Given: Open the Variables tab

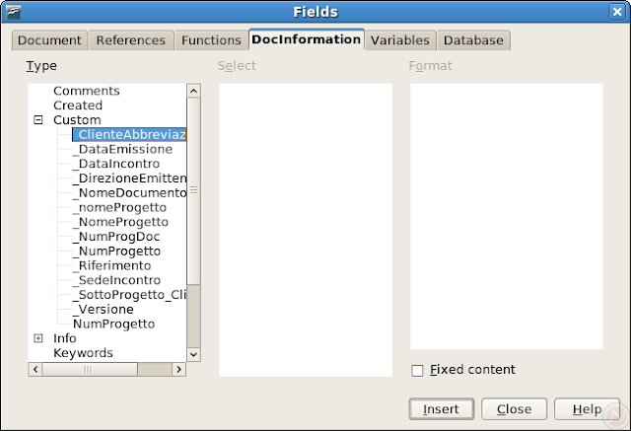Looking at the screenshot, I should [399, 40].
